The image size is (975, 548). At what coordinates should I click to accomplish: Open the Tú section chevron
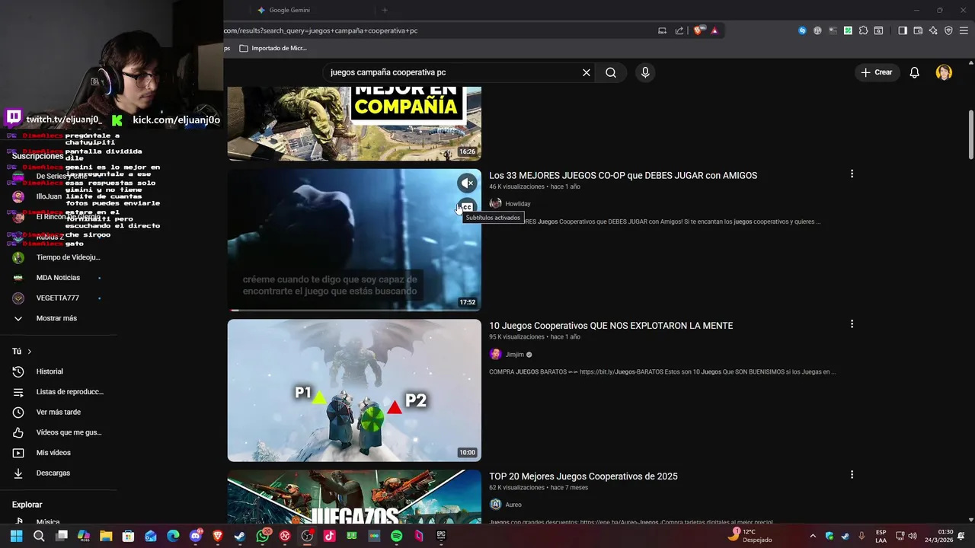30,352
